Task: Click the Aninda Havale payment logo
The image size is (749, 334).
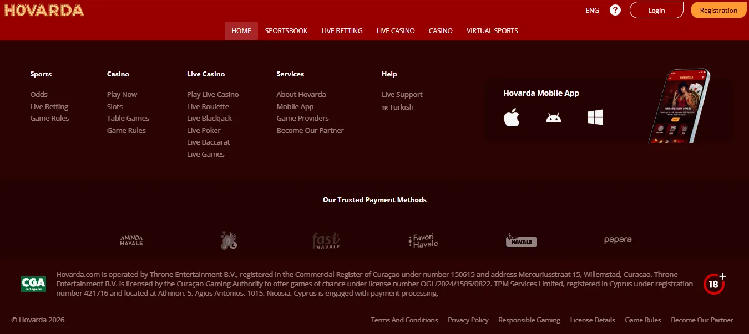Action: pyautogui.click(x=131, y=240)
